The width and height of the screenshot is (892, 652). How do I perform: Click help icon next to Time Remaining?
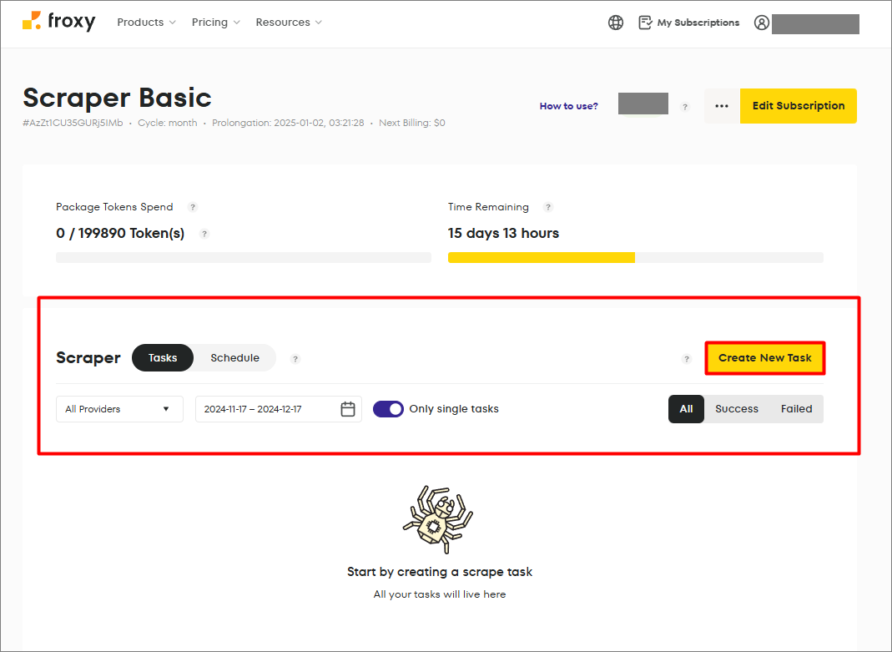click(548, 207)
